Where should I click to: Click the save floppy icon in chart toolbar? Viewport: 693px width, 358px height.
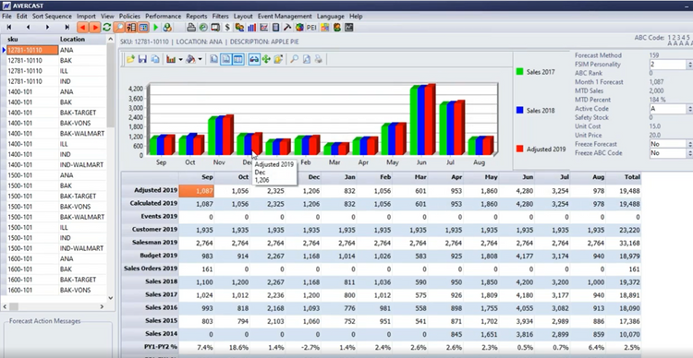[142, 59]
